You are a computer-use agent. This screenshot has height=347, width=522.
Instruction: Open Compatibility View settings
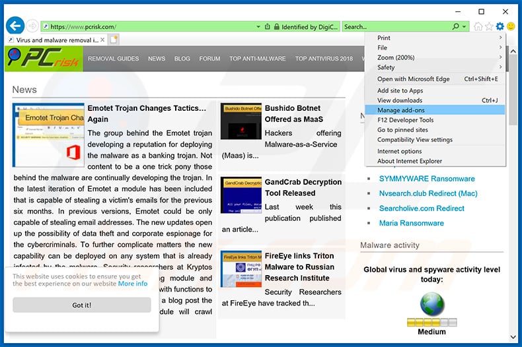(435, 140)
